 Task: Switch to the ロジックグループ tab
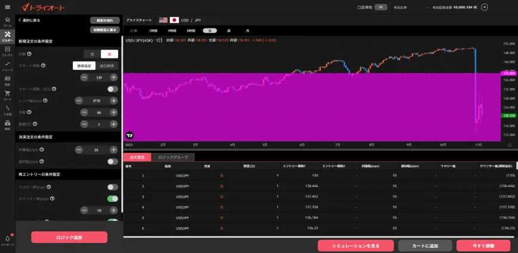173,158
